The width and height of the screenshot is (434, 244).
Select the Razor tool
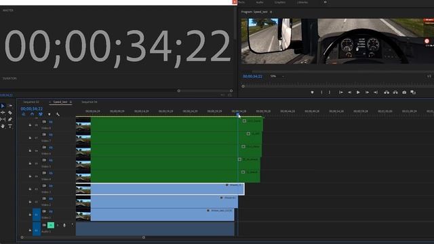[10, 113]
